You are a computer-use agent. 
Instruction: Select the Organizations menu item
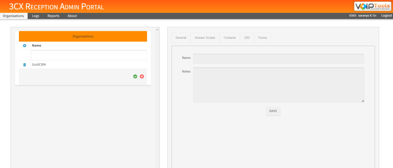point(14,16)
